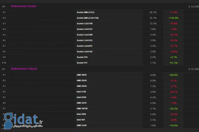
Task: Select the Intel B760 chipset row
Action: click(x=81, y=97)
